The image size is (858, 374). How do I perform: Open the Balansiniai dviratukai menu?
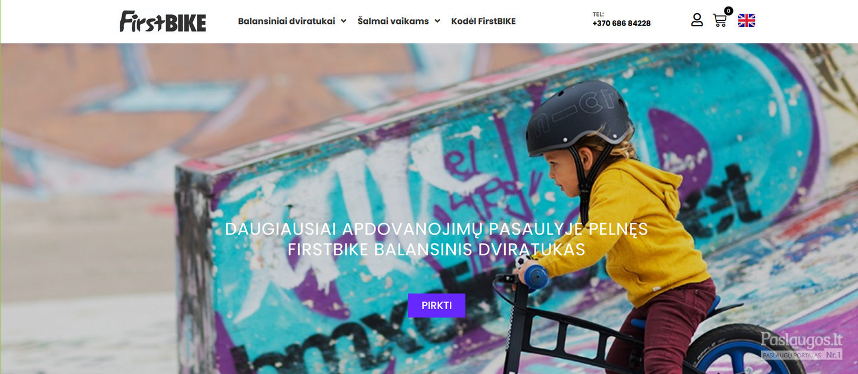[285, 21]
